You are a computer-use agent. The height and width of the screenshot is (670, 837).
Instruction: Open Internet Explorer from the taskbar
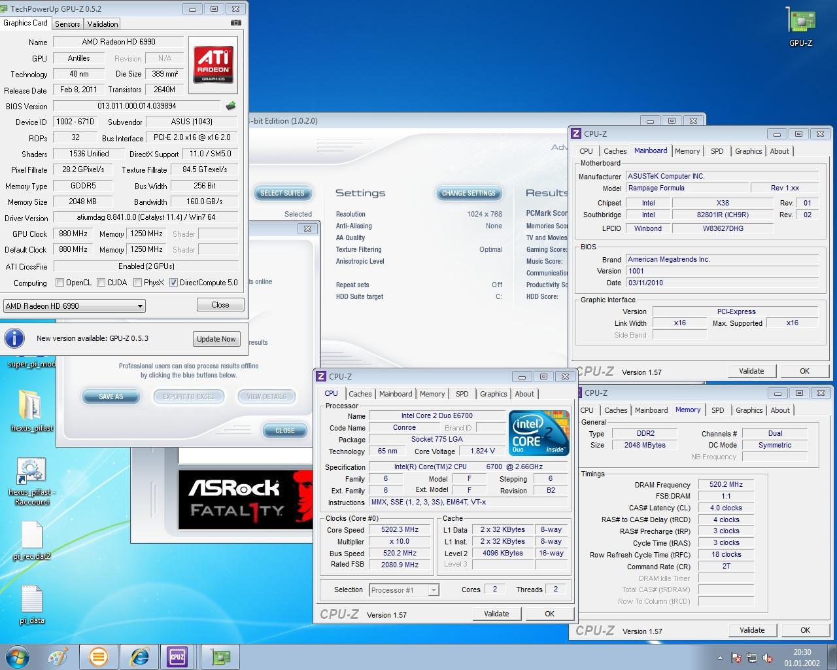[x=139, y=657]
